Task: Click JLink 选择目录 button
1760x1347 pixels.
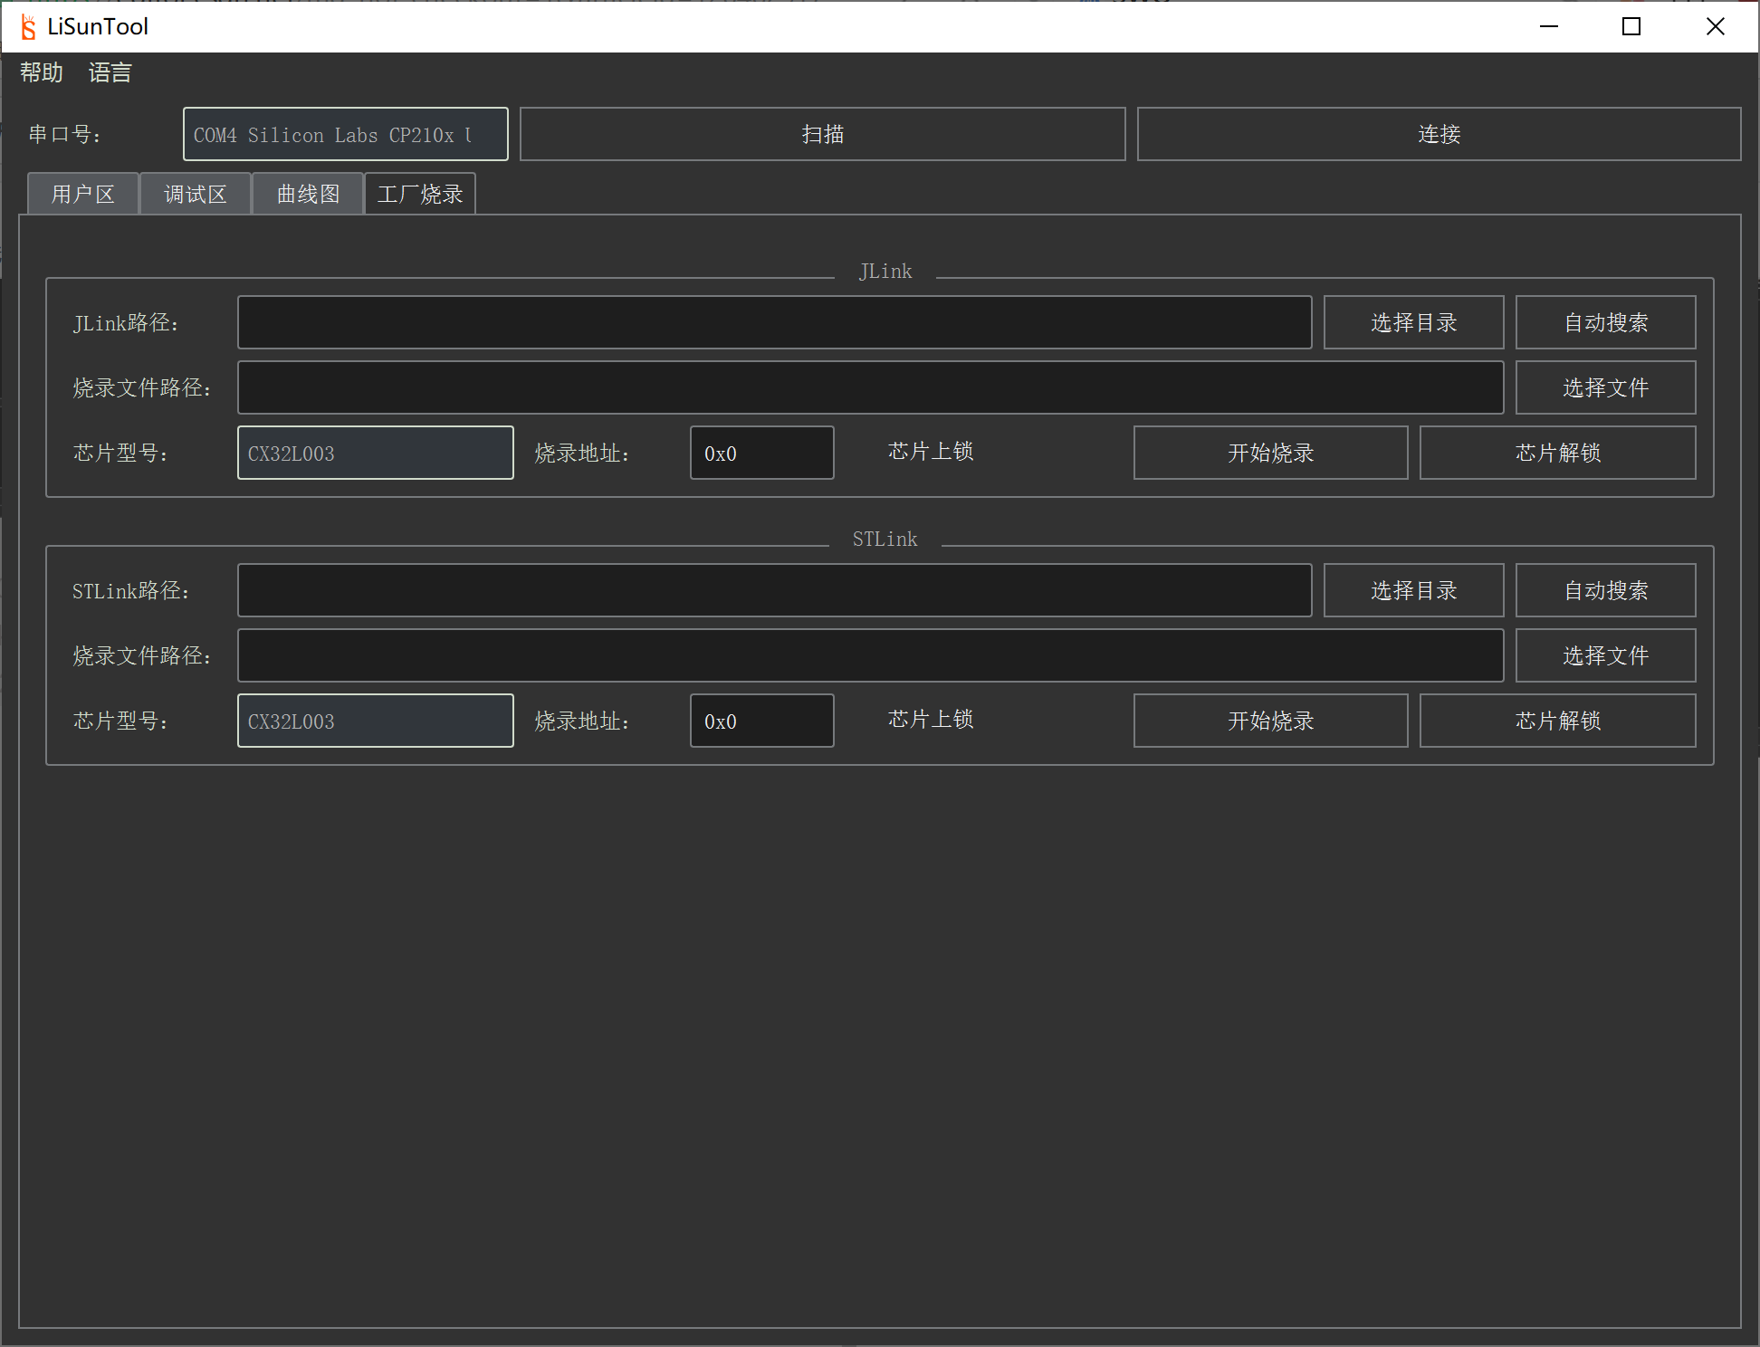Action: pyautogui.click(x=1412, y=322)
